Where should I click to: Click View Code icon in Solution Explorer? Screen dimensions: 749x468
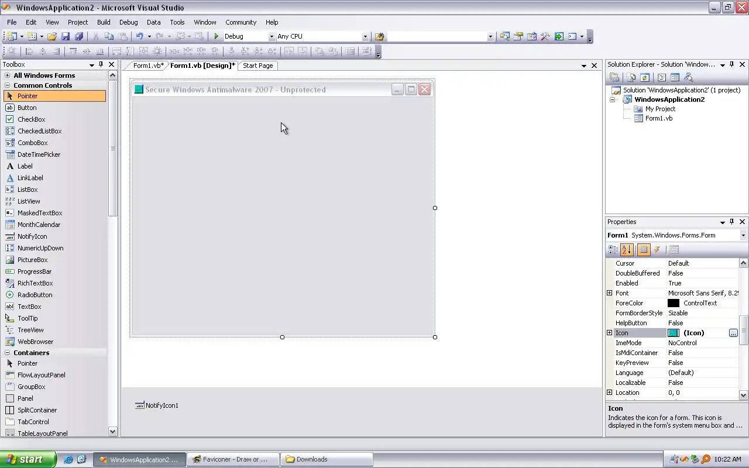click(x=662, y=77)
